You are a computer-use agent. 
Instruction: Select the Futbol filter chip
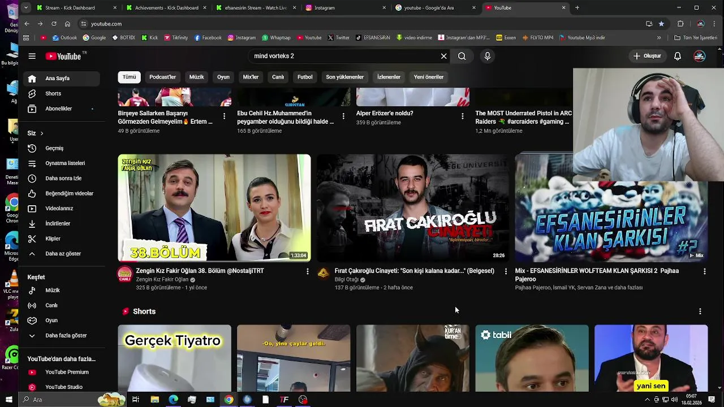(305, 77)
